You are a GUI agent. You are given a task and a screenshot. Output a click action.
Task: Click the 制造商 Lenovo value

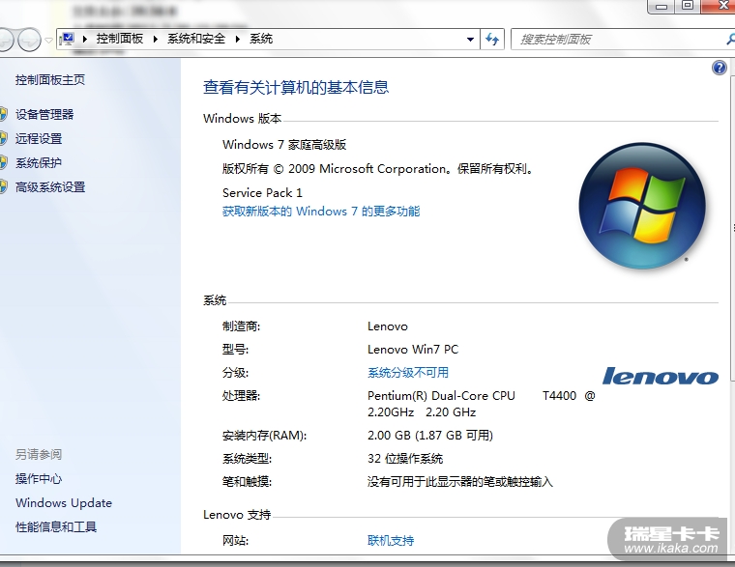(388, 326)
